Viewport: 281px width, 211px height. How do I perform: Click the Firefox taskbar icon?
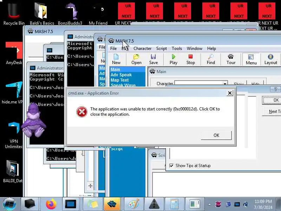point(51,204)
